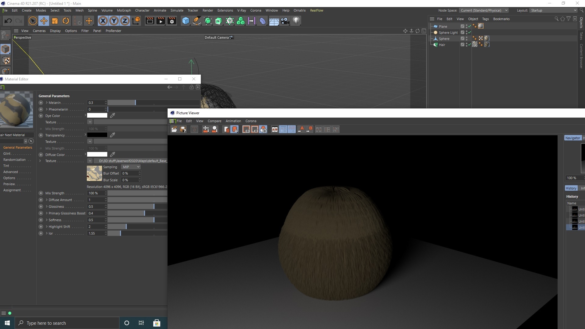The width and height of the screenshot is (585, 329).
Task: Click the Floor/grid scene object icon
Action: (x=274, y=21)
